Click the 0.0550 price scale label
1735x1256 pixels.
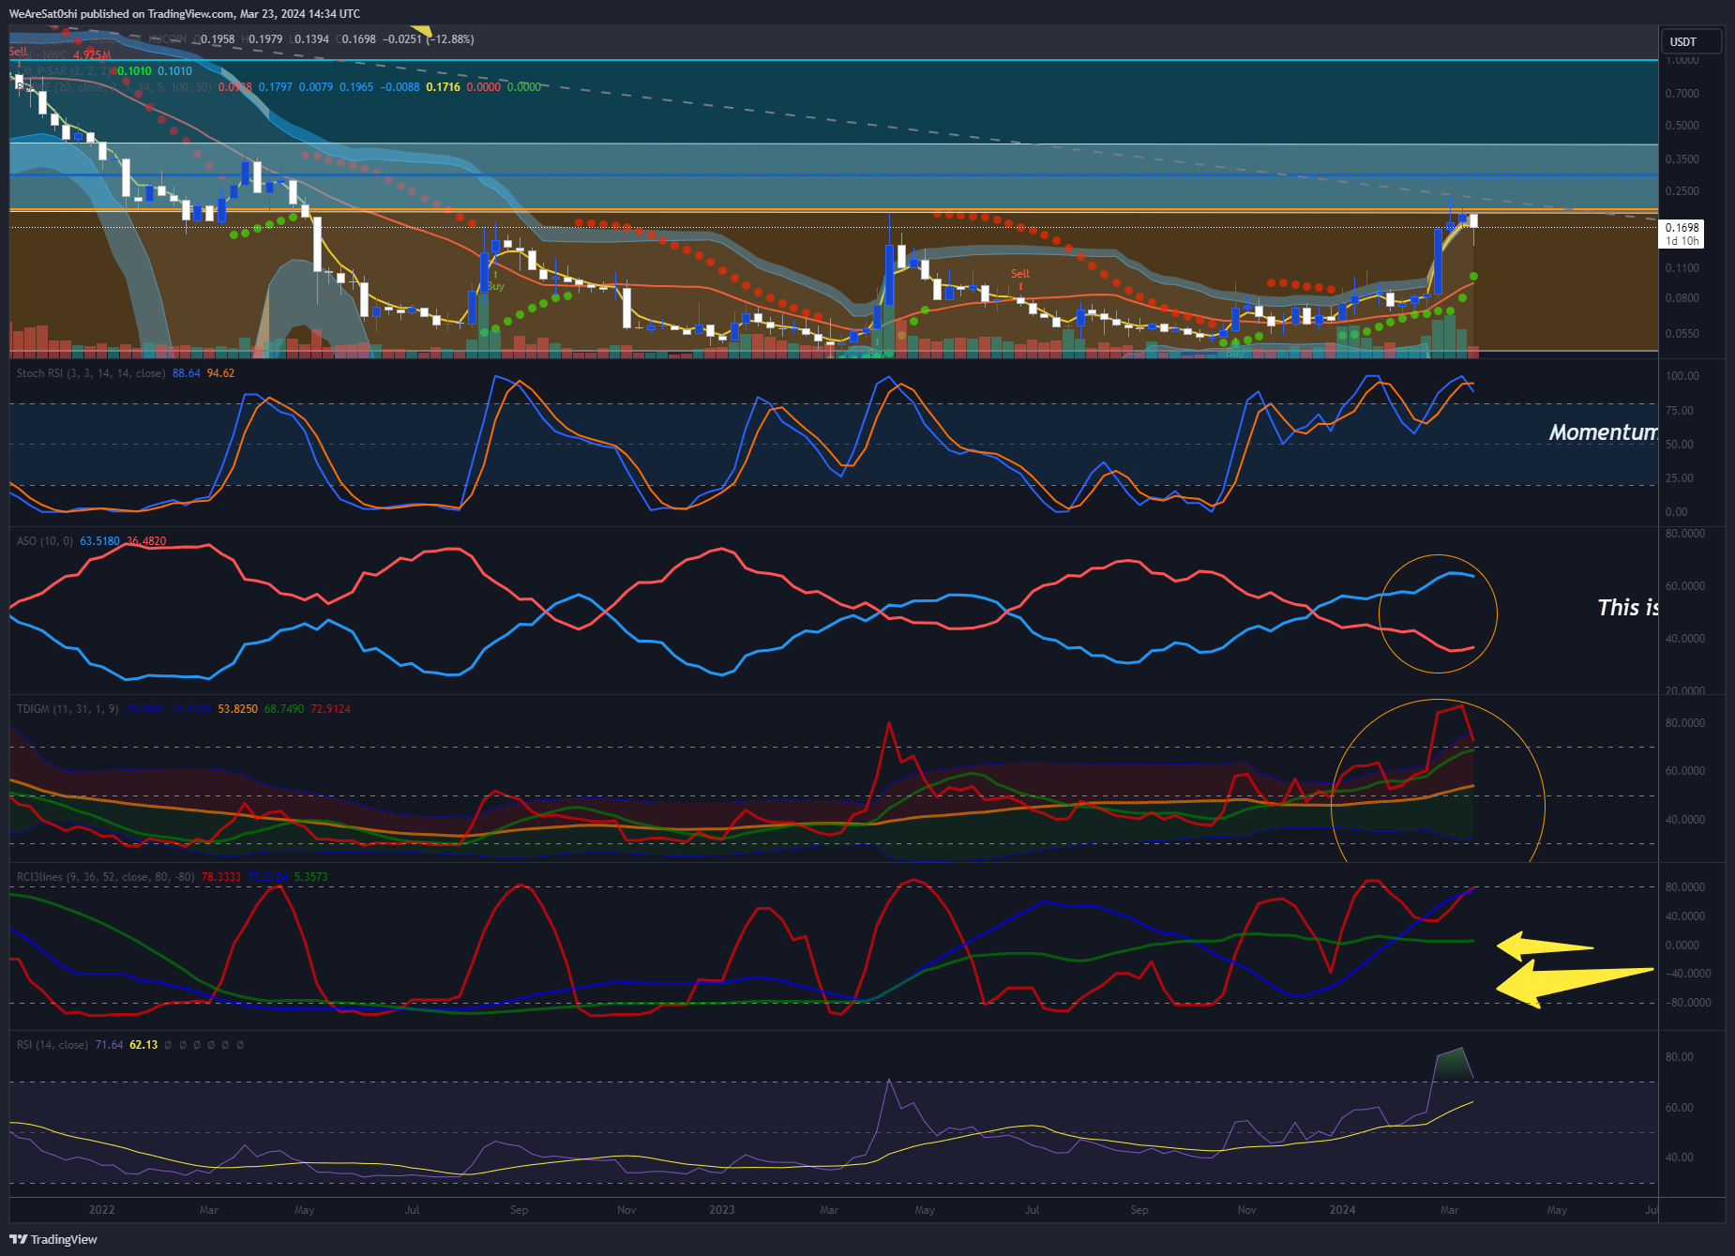tap(1682, 334)
